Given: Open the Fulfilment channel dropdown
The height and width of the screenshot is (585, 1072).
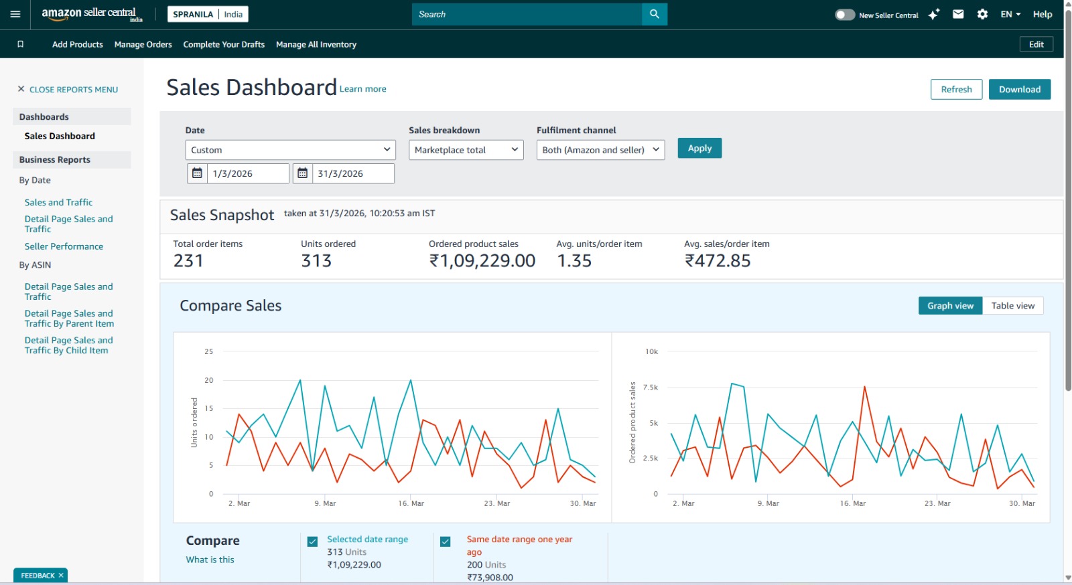Looking at the screenshot, I should [x=600, y=150].
